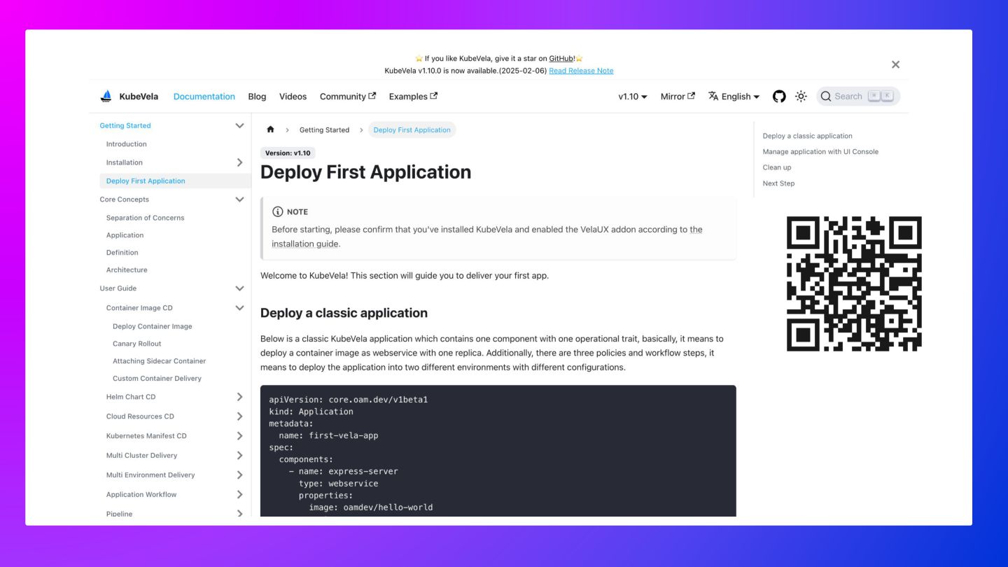
Task: Expand the Helm Chart CD chevron
Action: (239, 397)
